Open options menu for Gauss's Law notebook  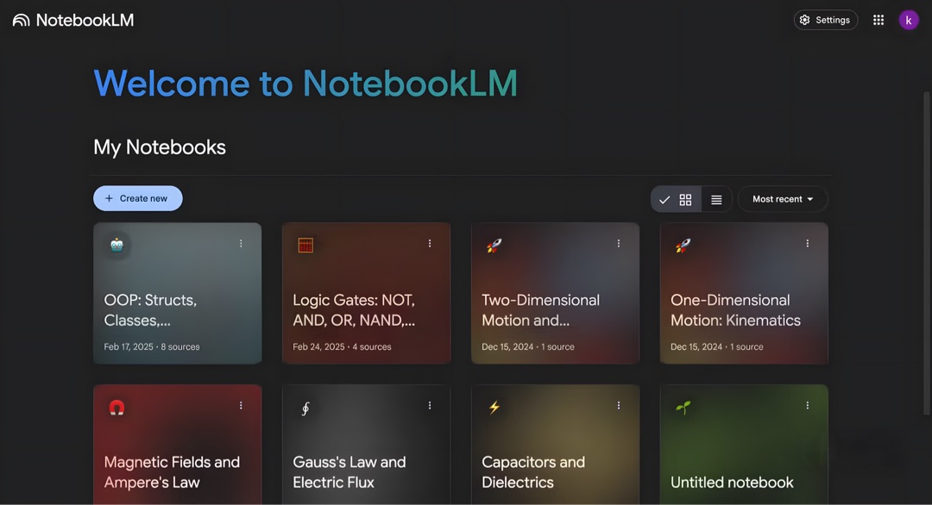click(x=430, y=406)
